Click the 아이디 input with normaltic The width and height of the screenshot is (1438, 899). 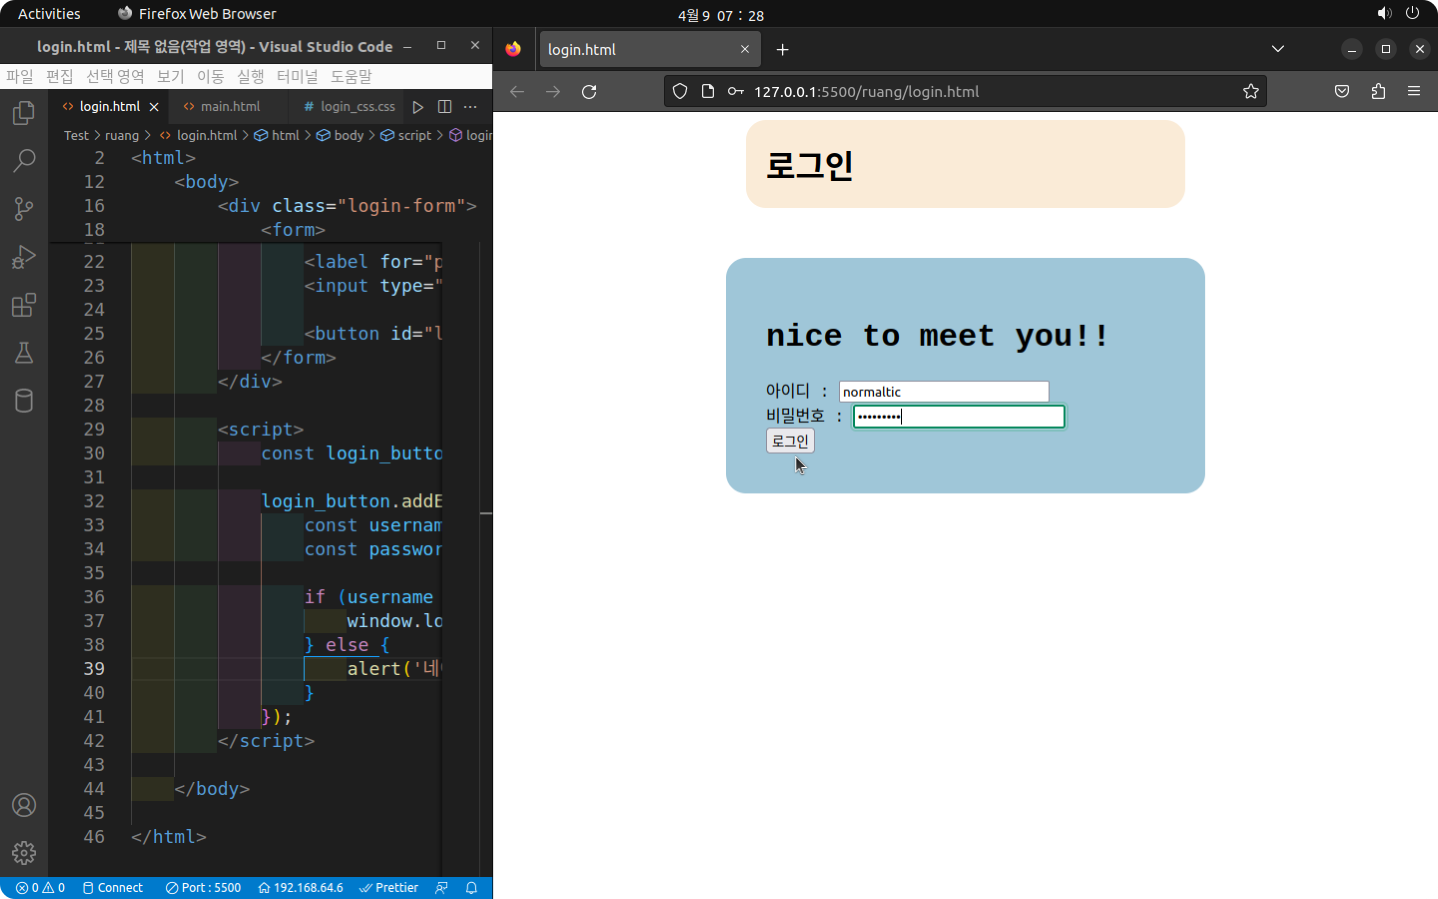pyautogui.click(x=943, y=392)
